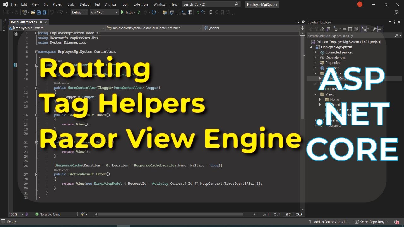Viewport: 404px width, 227px height.
Task: Click Pending Changes Filter clock icon
Action: (x=336, y=29)
